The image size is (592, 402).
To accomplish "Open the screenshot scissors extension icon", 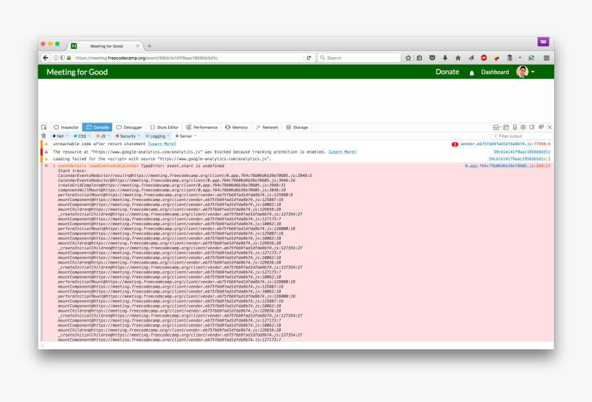I will click(531, 58).
